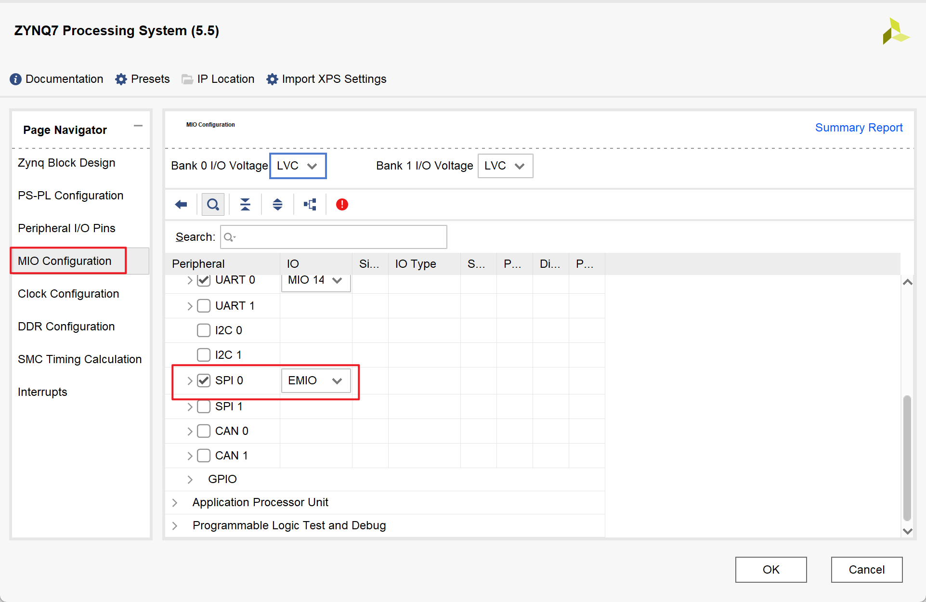This screenshot has width=926, height=602.
Task: Click the Peripheral column header
Action: tap(222, 264)
